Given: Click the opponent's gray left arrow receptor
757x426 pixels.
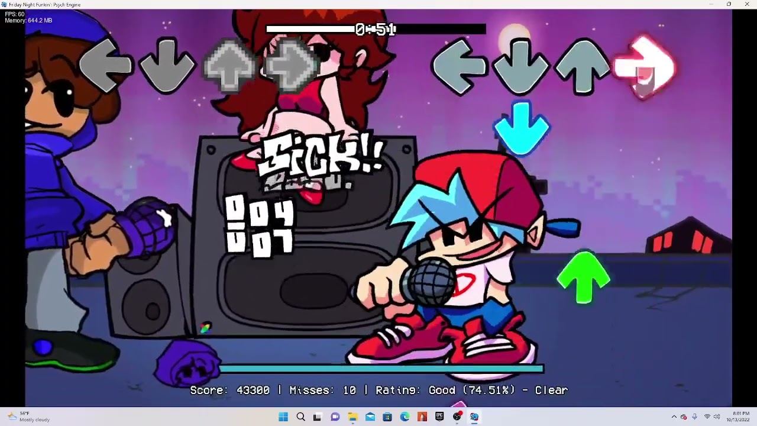Looking at the screenshot, I should 106,65.
